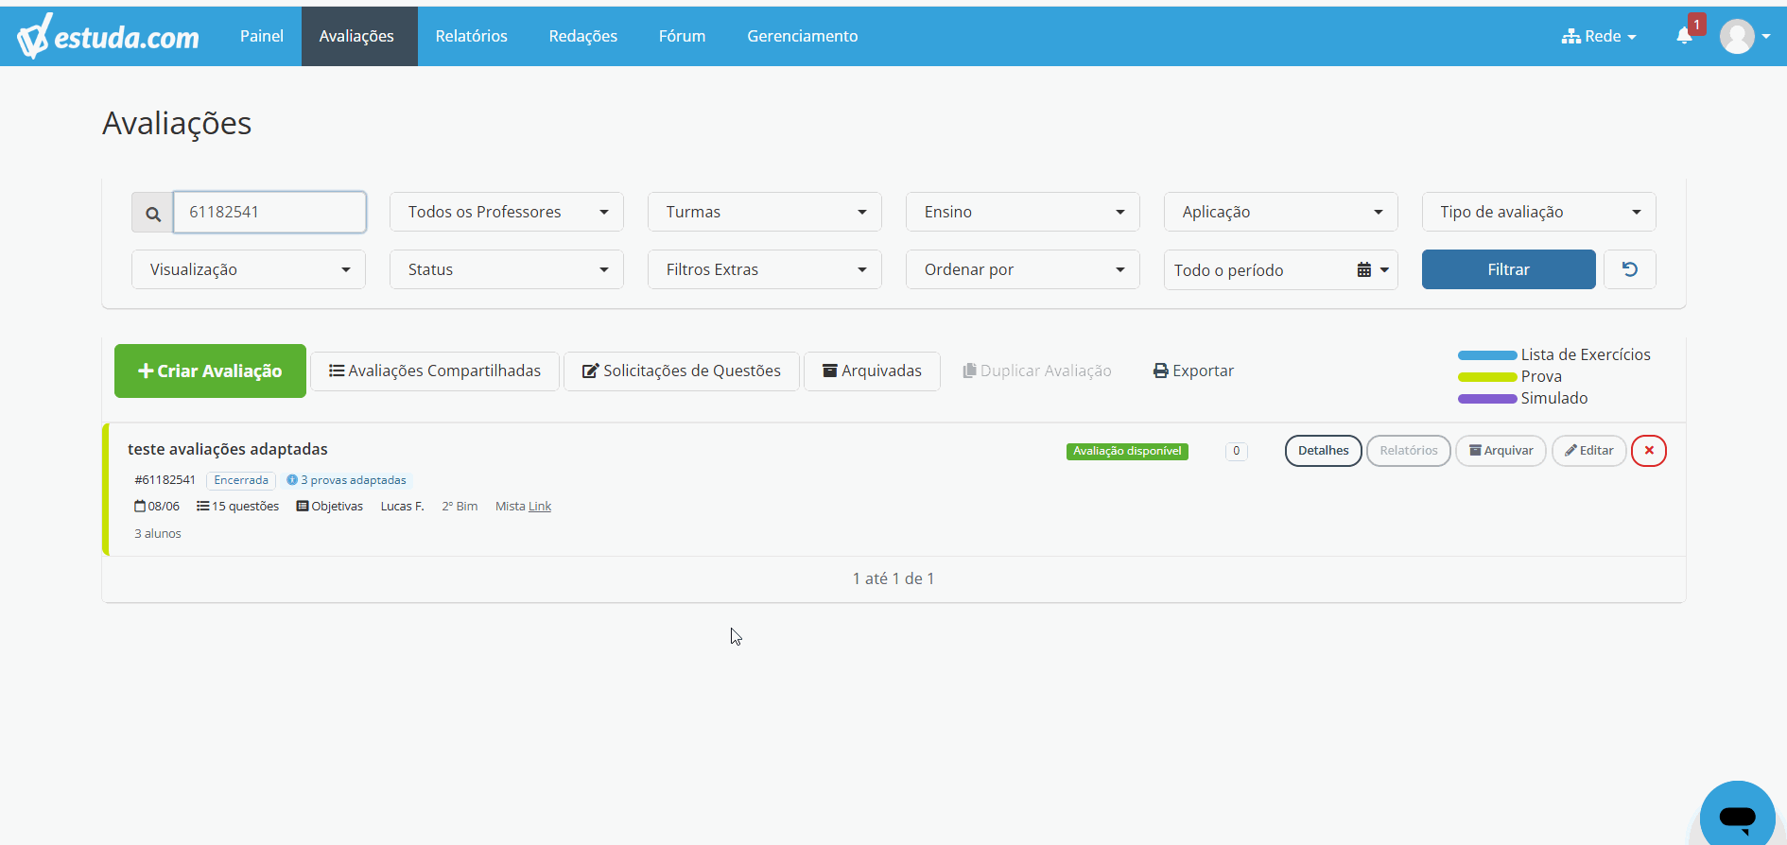Click the search field containing 61182541
The width and height of the screenshot is (1787, 845).
[x=269, y=212]
